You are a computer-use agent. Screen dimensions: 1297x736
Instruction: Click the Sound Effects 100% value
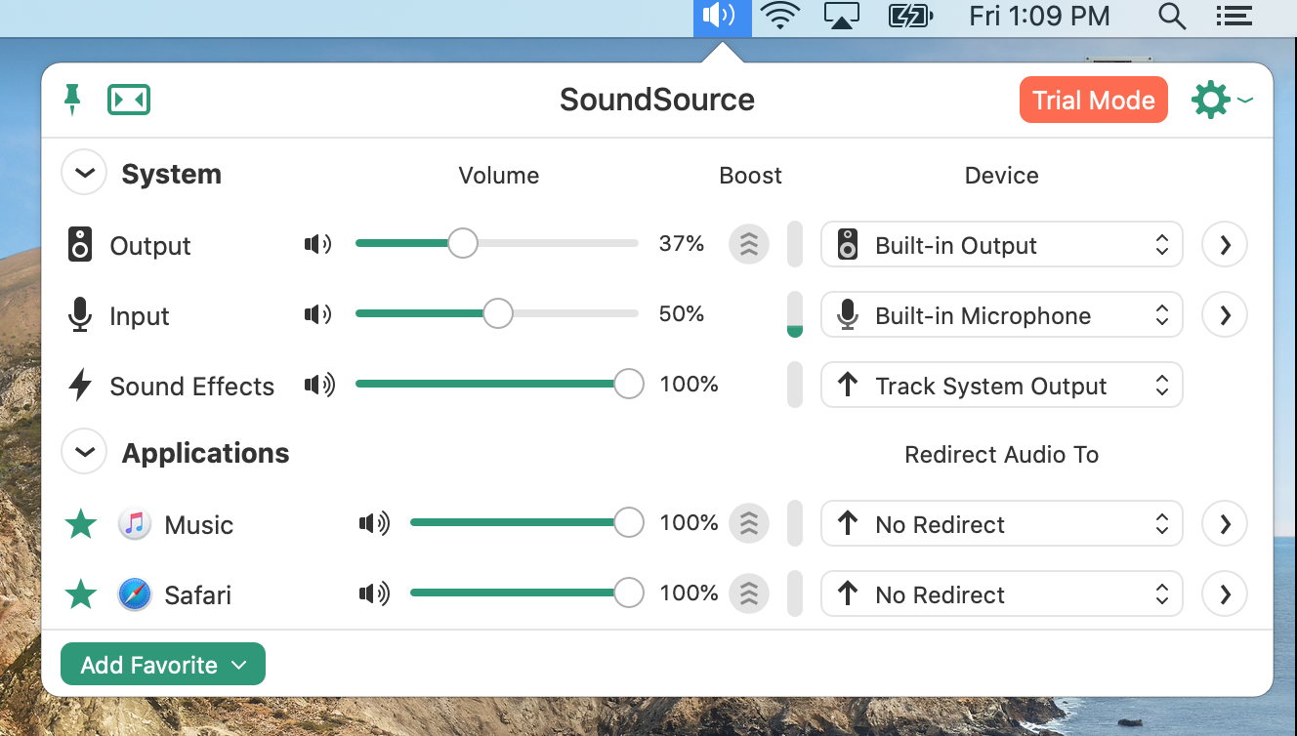[x=690, y=385]
